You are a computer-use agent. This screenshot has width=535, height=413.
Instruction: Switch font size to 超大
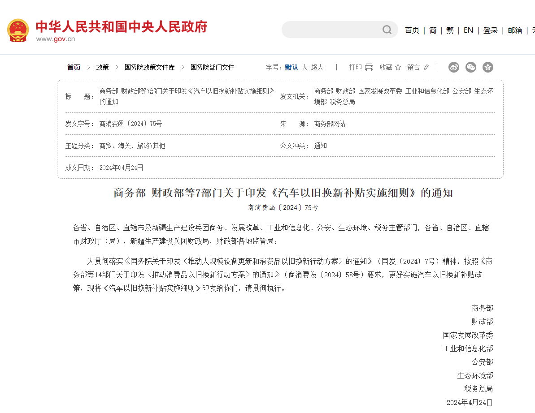click(x=316, y=67)
